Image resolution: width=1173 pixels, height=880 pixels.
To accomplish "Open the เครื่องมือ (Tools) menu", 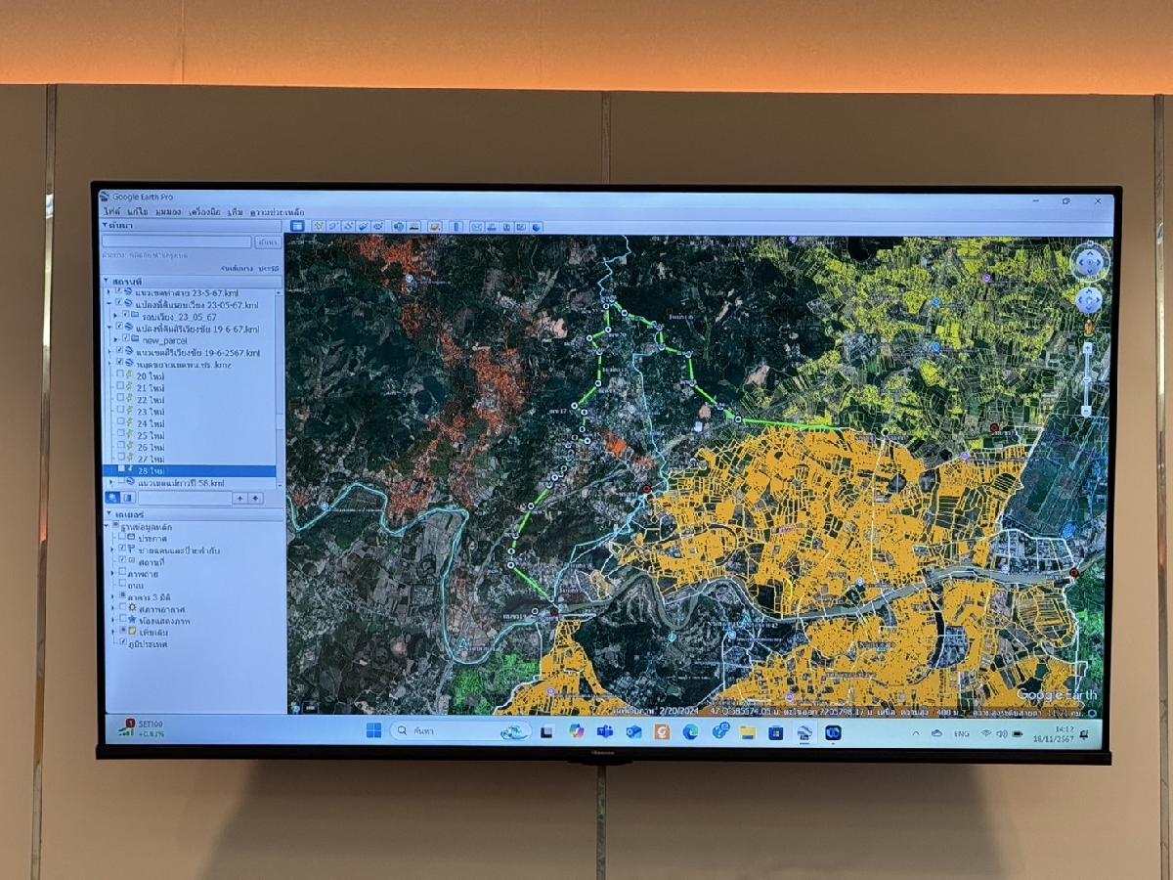I will (204, 212).
